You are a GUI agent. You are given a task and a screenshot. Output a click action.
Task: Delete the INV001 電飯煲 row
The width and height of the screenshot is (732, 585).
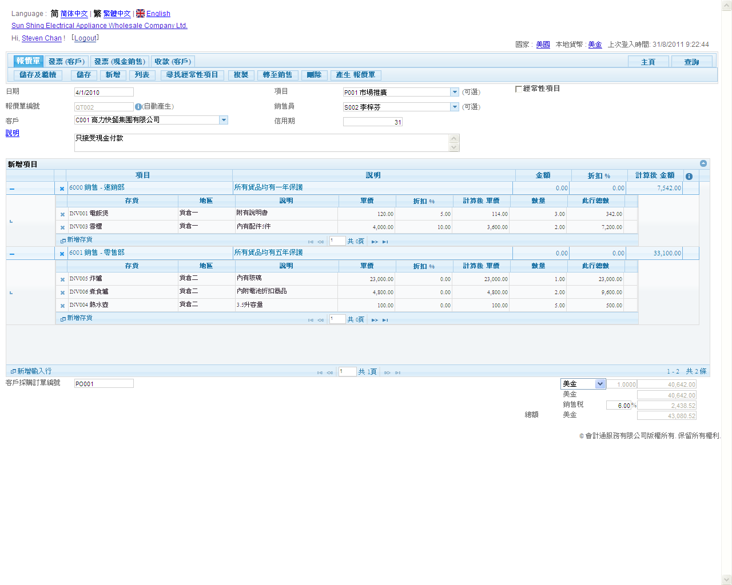pos(62,215)
